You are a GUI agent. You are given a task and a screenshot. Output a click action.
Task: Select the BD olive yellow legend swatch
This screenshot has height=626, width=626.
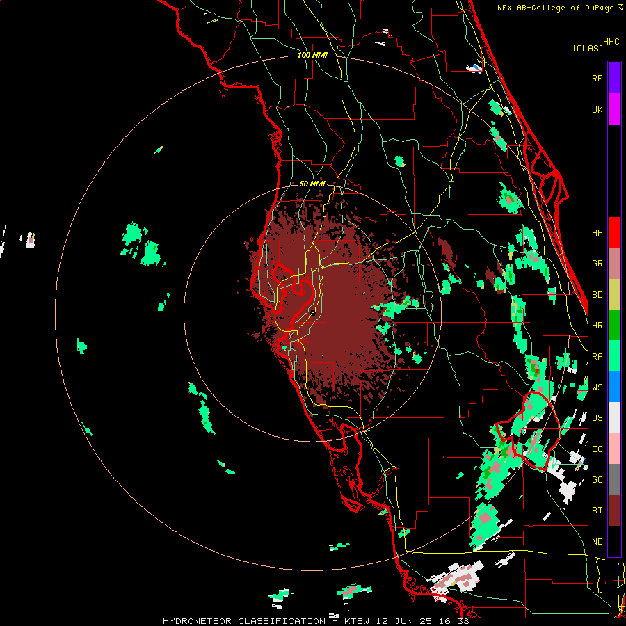(614, 294)
